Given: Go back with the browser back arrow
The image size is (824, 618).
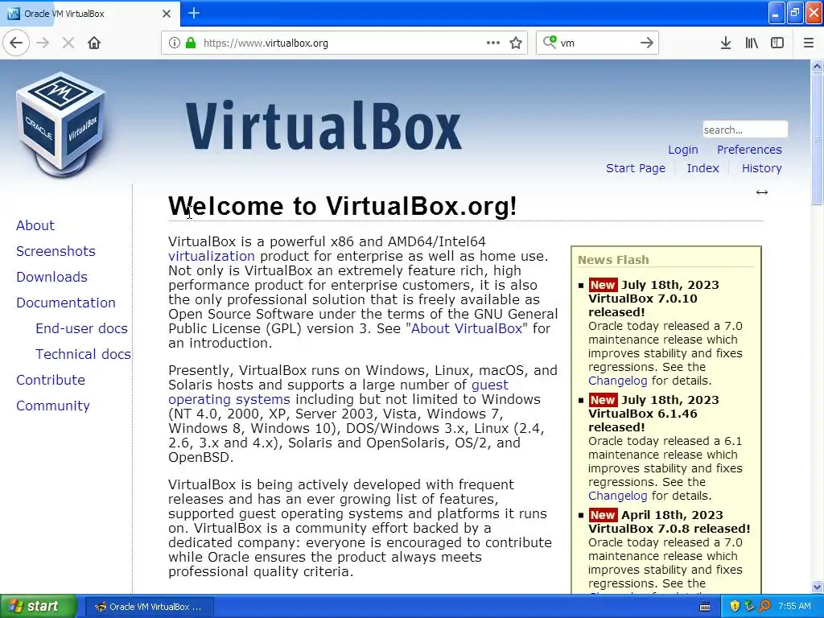Looking at the screenshot, I should click(16, 43).
